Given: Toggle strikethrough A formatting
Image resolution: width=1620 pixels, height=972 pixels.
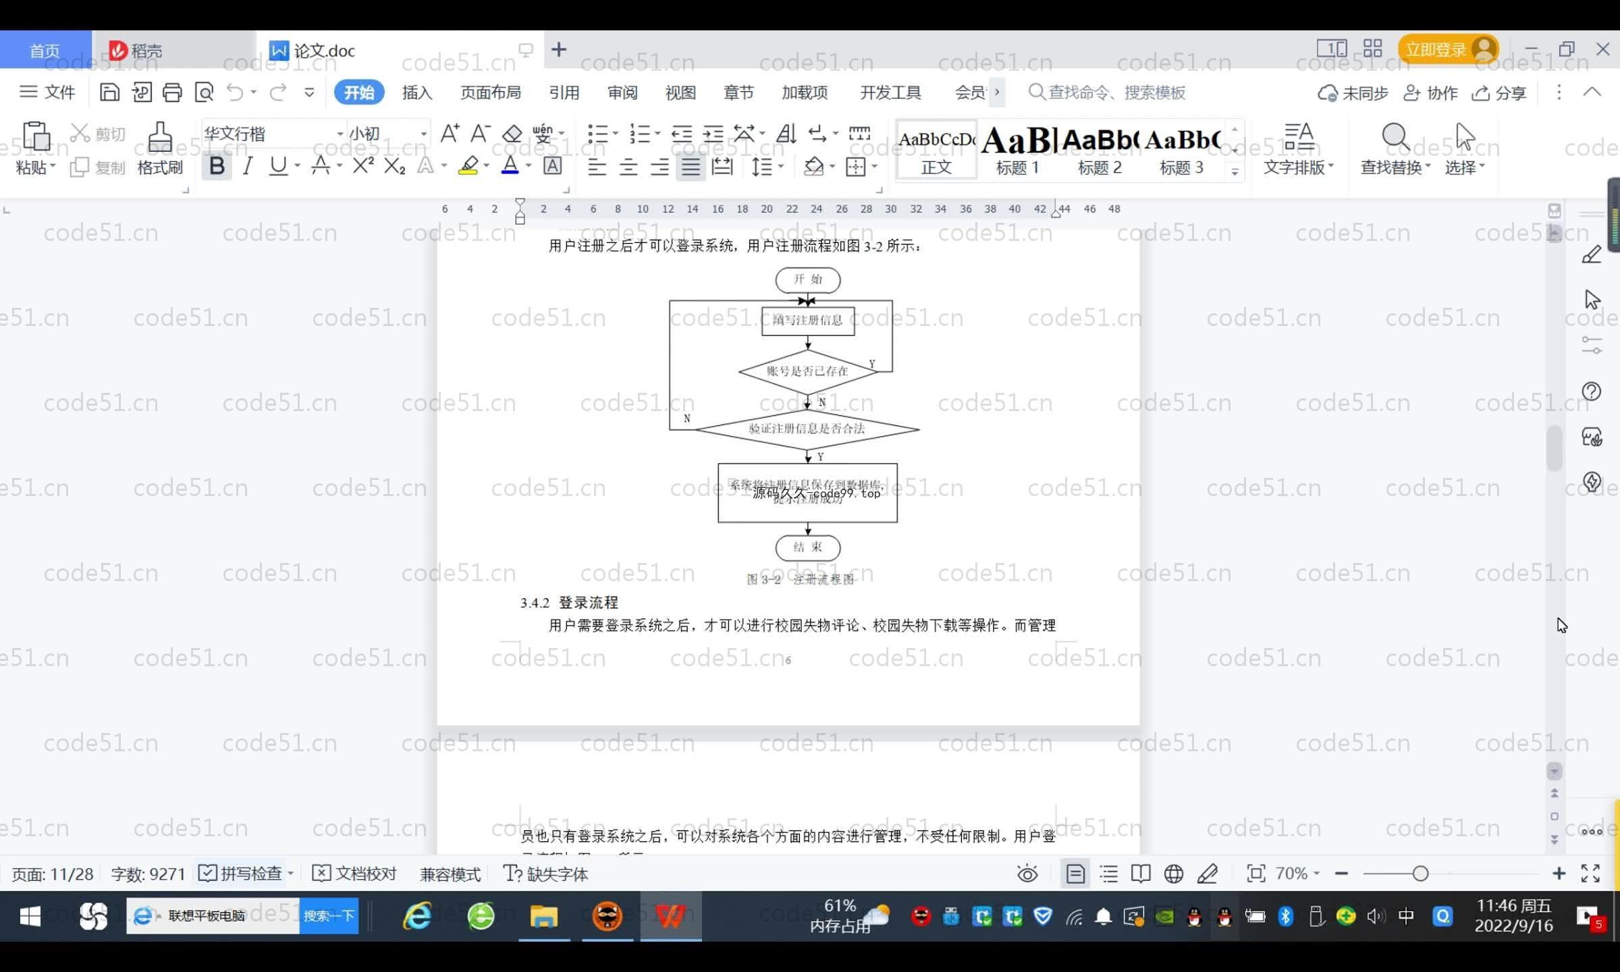Looking at the screenshot, I should pyautogui.click(x=321, y=165).
